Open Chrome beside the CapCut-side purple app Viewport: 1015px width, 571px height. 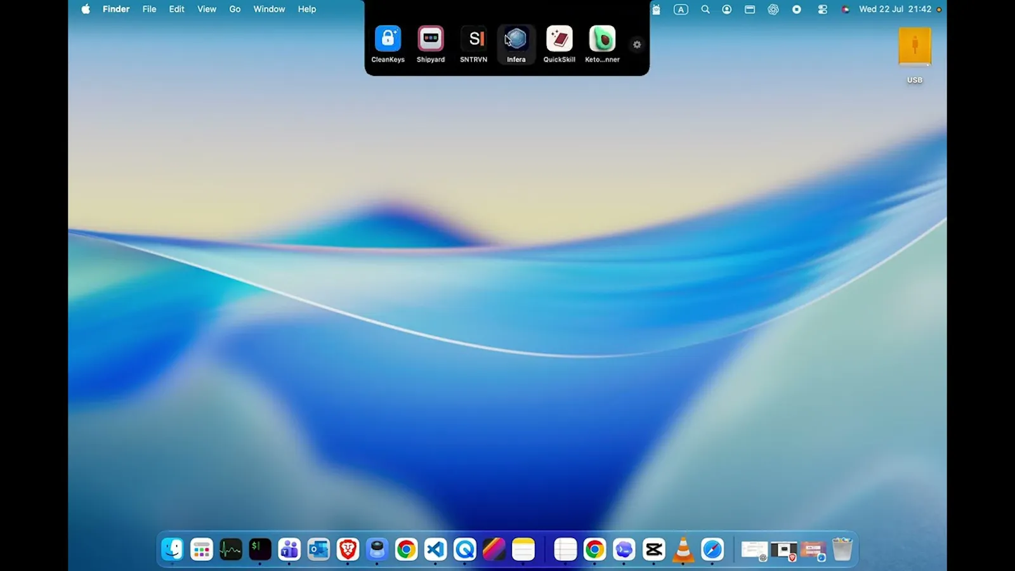click(594, 549)
